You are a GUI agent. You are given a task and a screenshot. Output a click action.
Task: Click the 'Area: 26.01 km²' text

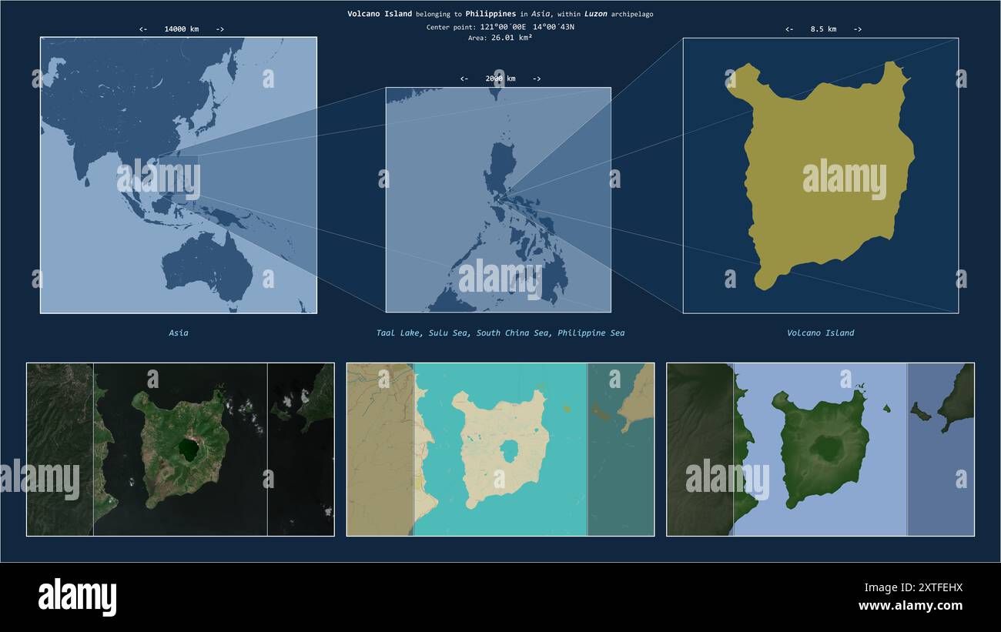click(500, 38)
